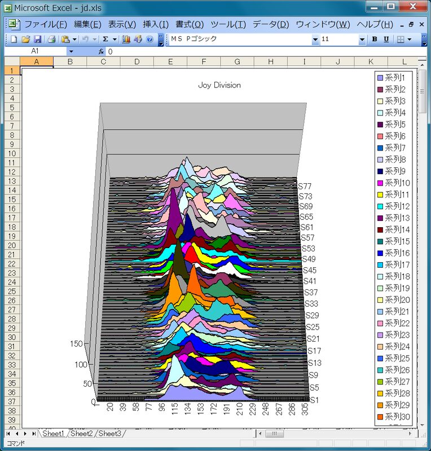Select the 'Joy Division' chart title
The image size is (431, 451).
tap(219, 86)
